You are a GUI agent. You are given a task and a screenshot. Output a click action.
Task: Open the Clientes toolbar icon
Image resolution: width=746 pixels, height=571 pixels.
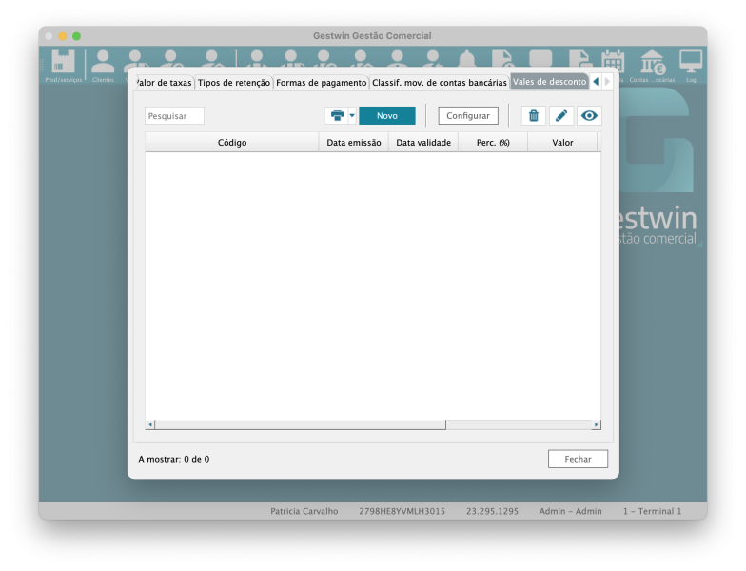point(103,64)
